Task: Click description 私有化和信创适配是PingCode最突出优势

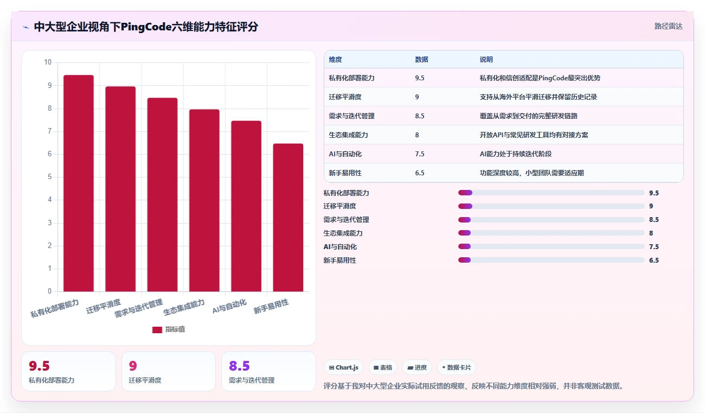Action: (540, 78)
